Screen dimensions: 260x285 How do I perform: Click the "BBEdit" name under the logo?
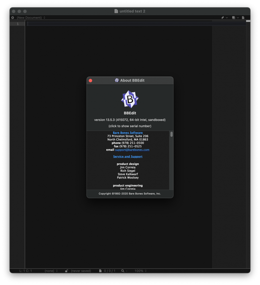pyautogui.click(x=130, y=113)
